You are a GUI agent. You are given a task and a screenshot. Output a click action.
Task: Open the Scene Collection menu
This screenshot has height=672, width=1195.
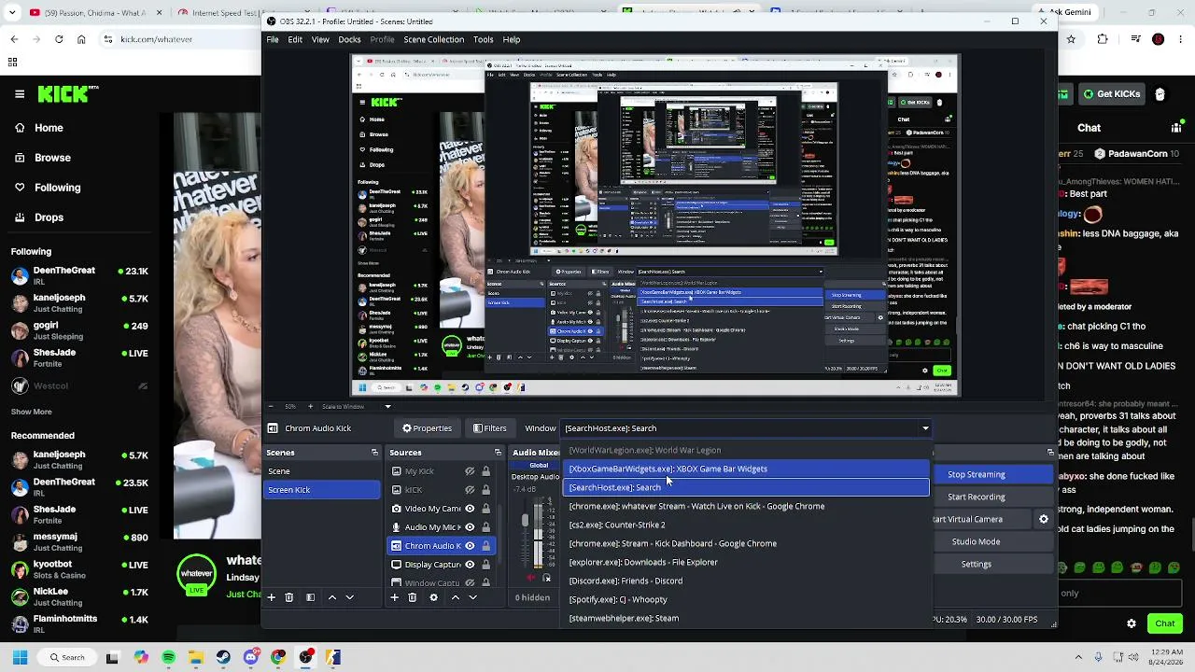433,39
